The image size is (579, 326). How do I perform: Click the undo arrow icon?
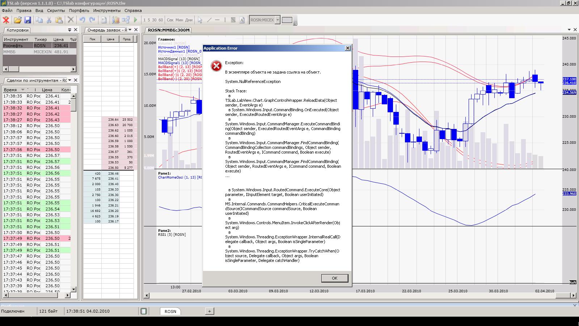82,20
